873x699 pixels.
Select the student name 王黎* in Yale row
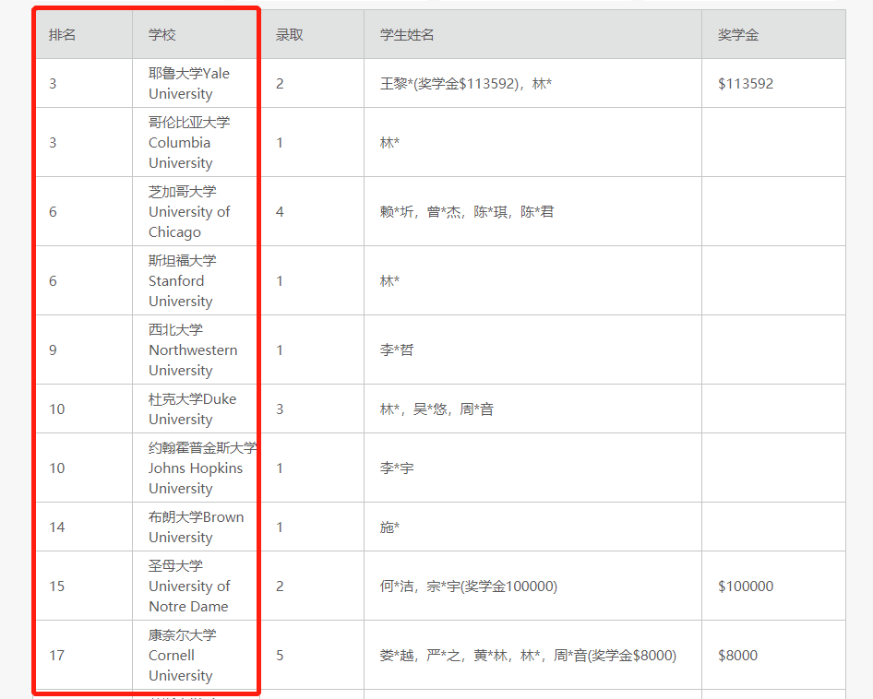point(394,84)
